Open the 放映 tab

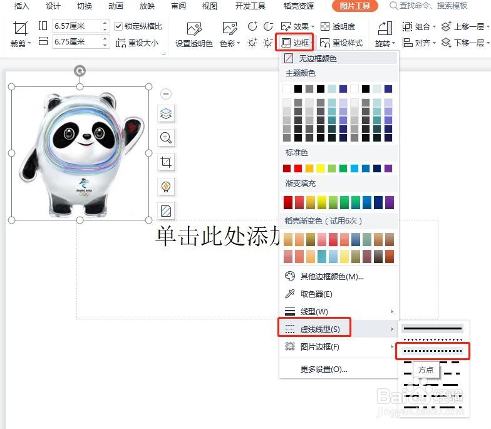click(147, 6)
